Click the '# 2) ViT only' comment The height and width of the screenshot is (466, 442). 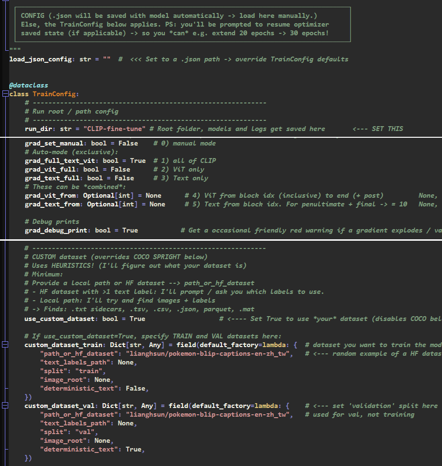point(179,169)
